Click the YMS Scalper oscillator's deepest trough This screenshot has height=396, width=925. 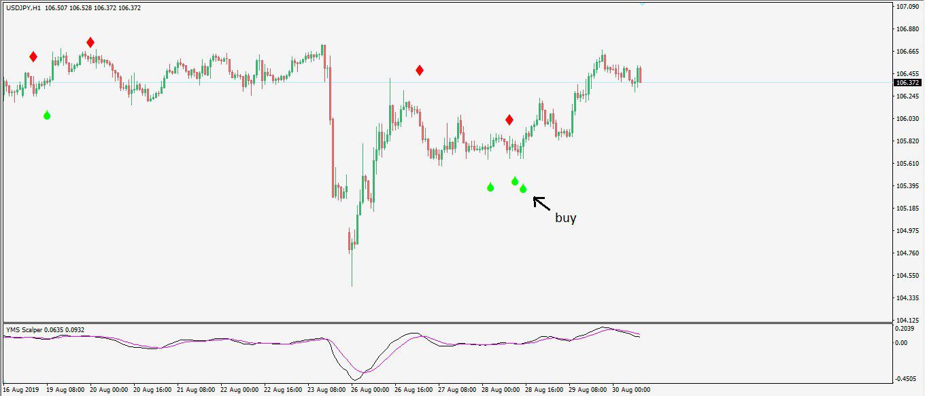tap(356, 378)
